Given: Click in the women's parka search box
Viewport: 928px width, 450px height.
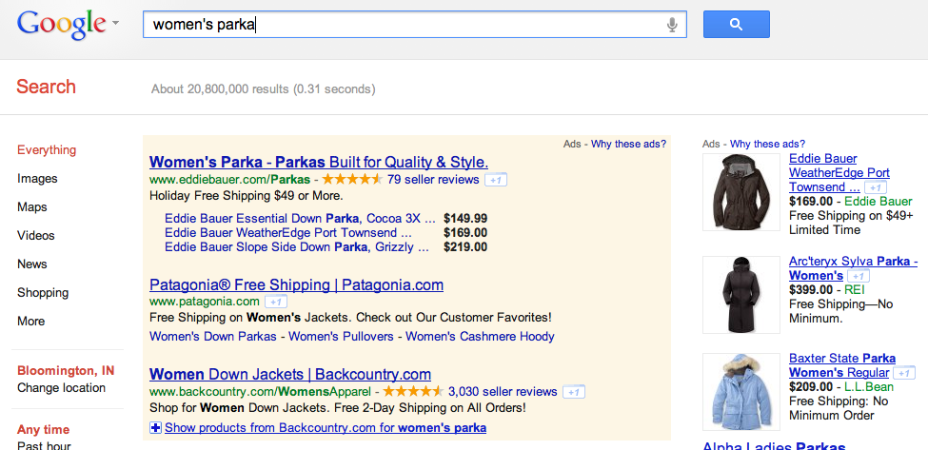Looking at the screenshot, I should [x=414, y=24].
